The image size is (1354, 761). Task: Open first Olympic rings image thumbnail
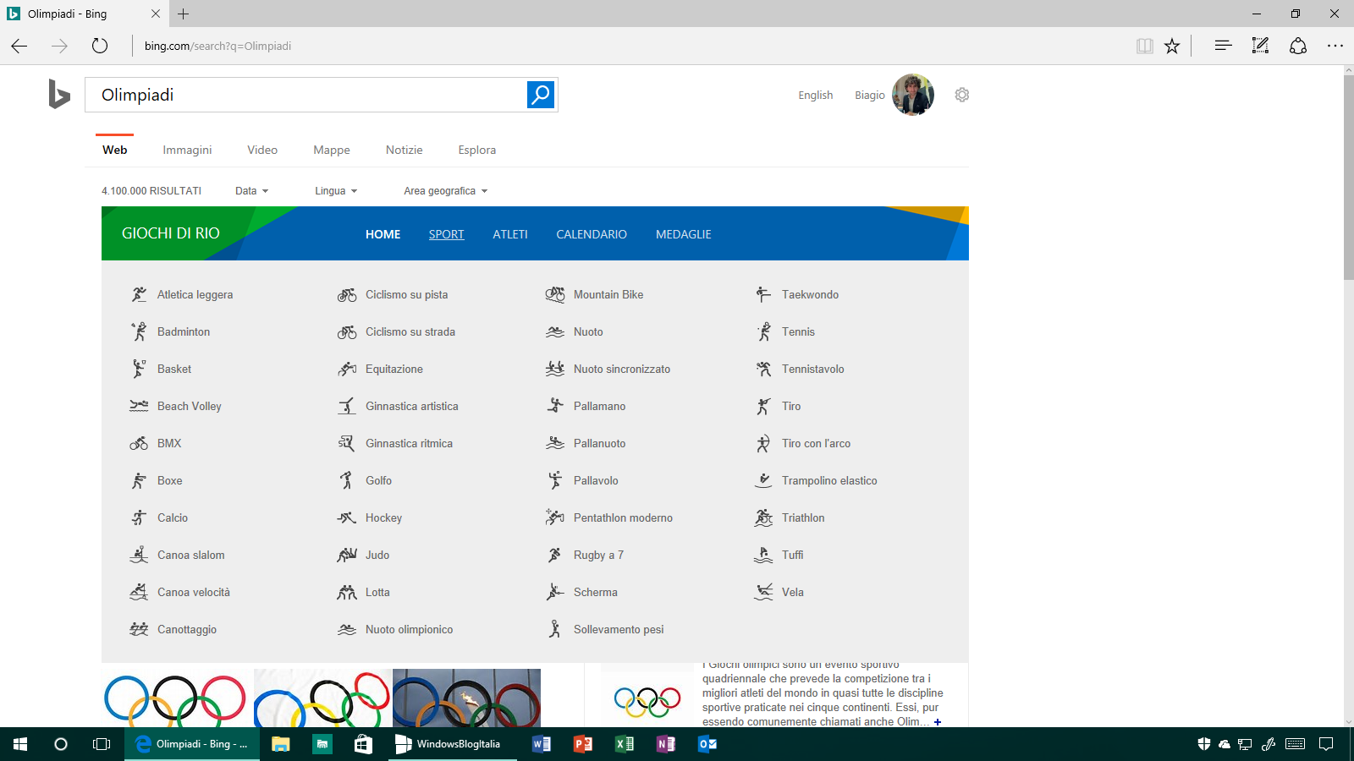(x=175, y=698)
